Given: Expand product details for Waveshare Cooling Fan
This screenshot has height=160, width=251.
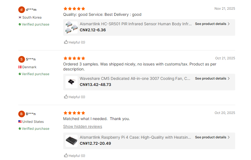Looking at the screenshot, I should 212,78.
